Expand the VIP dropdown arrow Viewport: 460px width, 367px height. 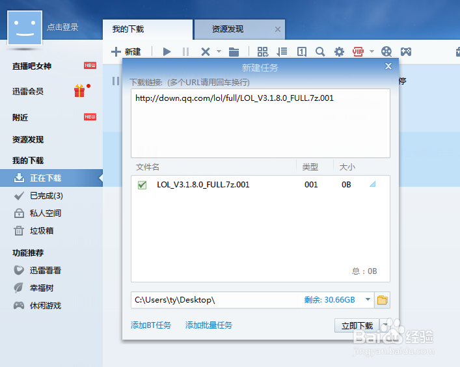[x=372, y=51]
